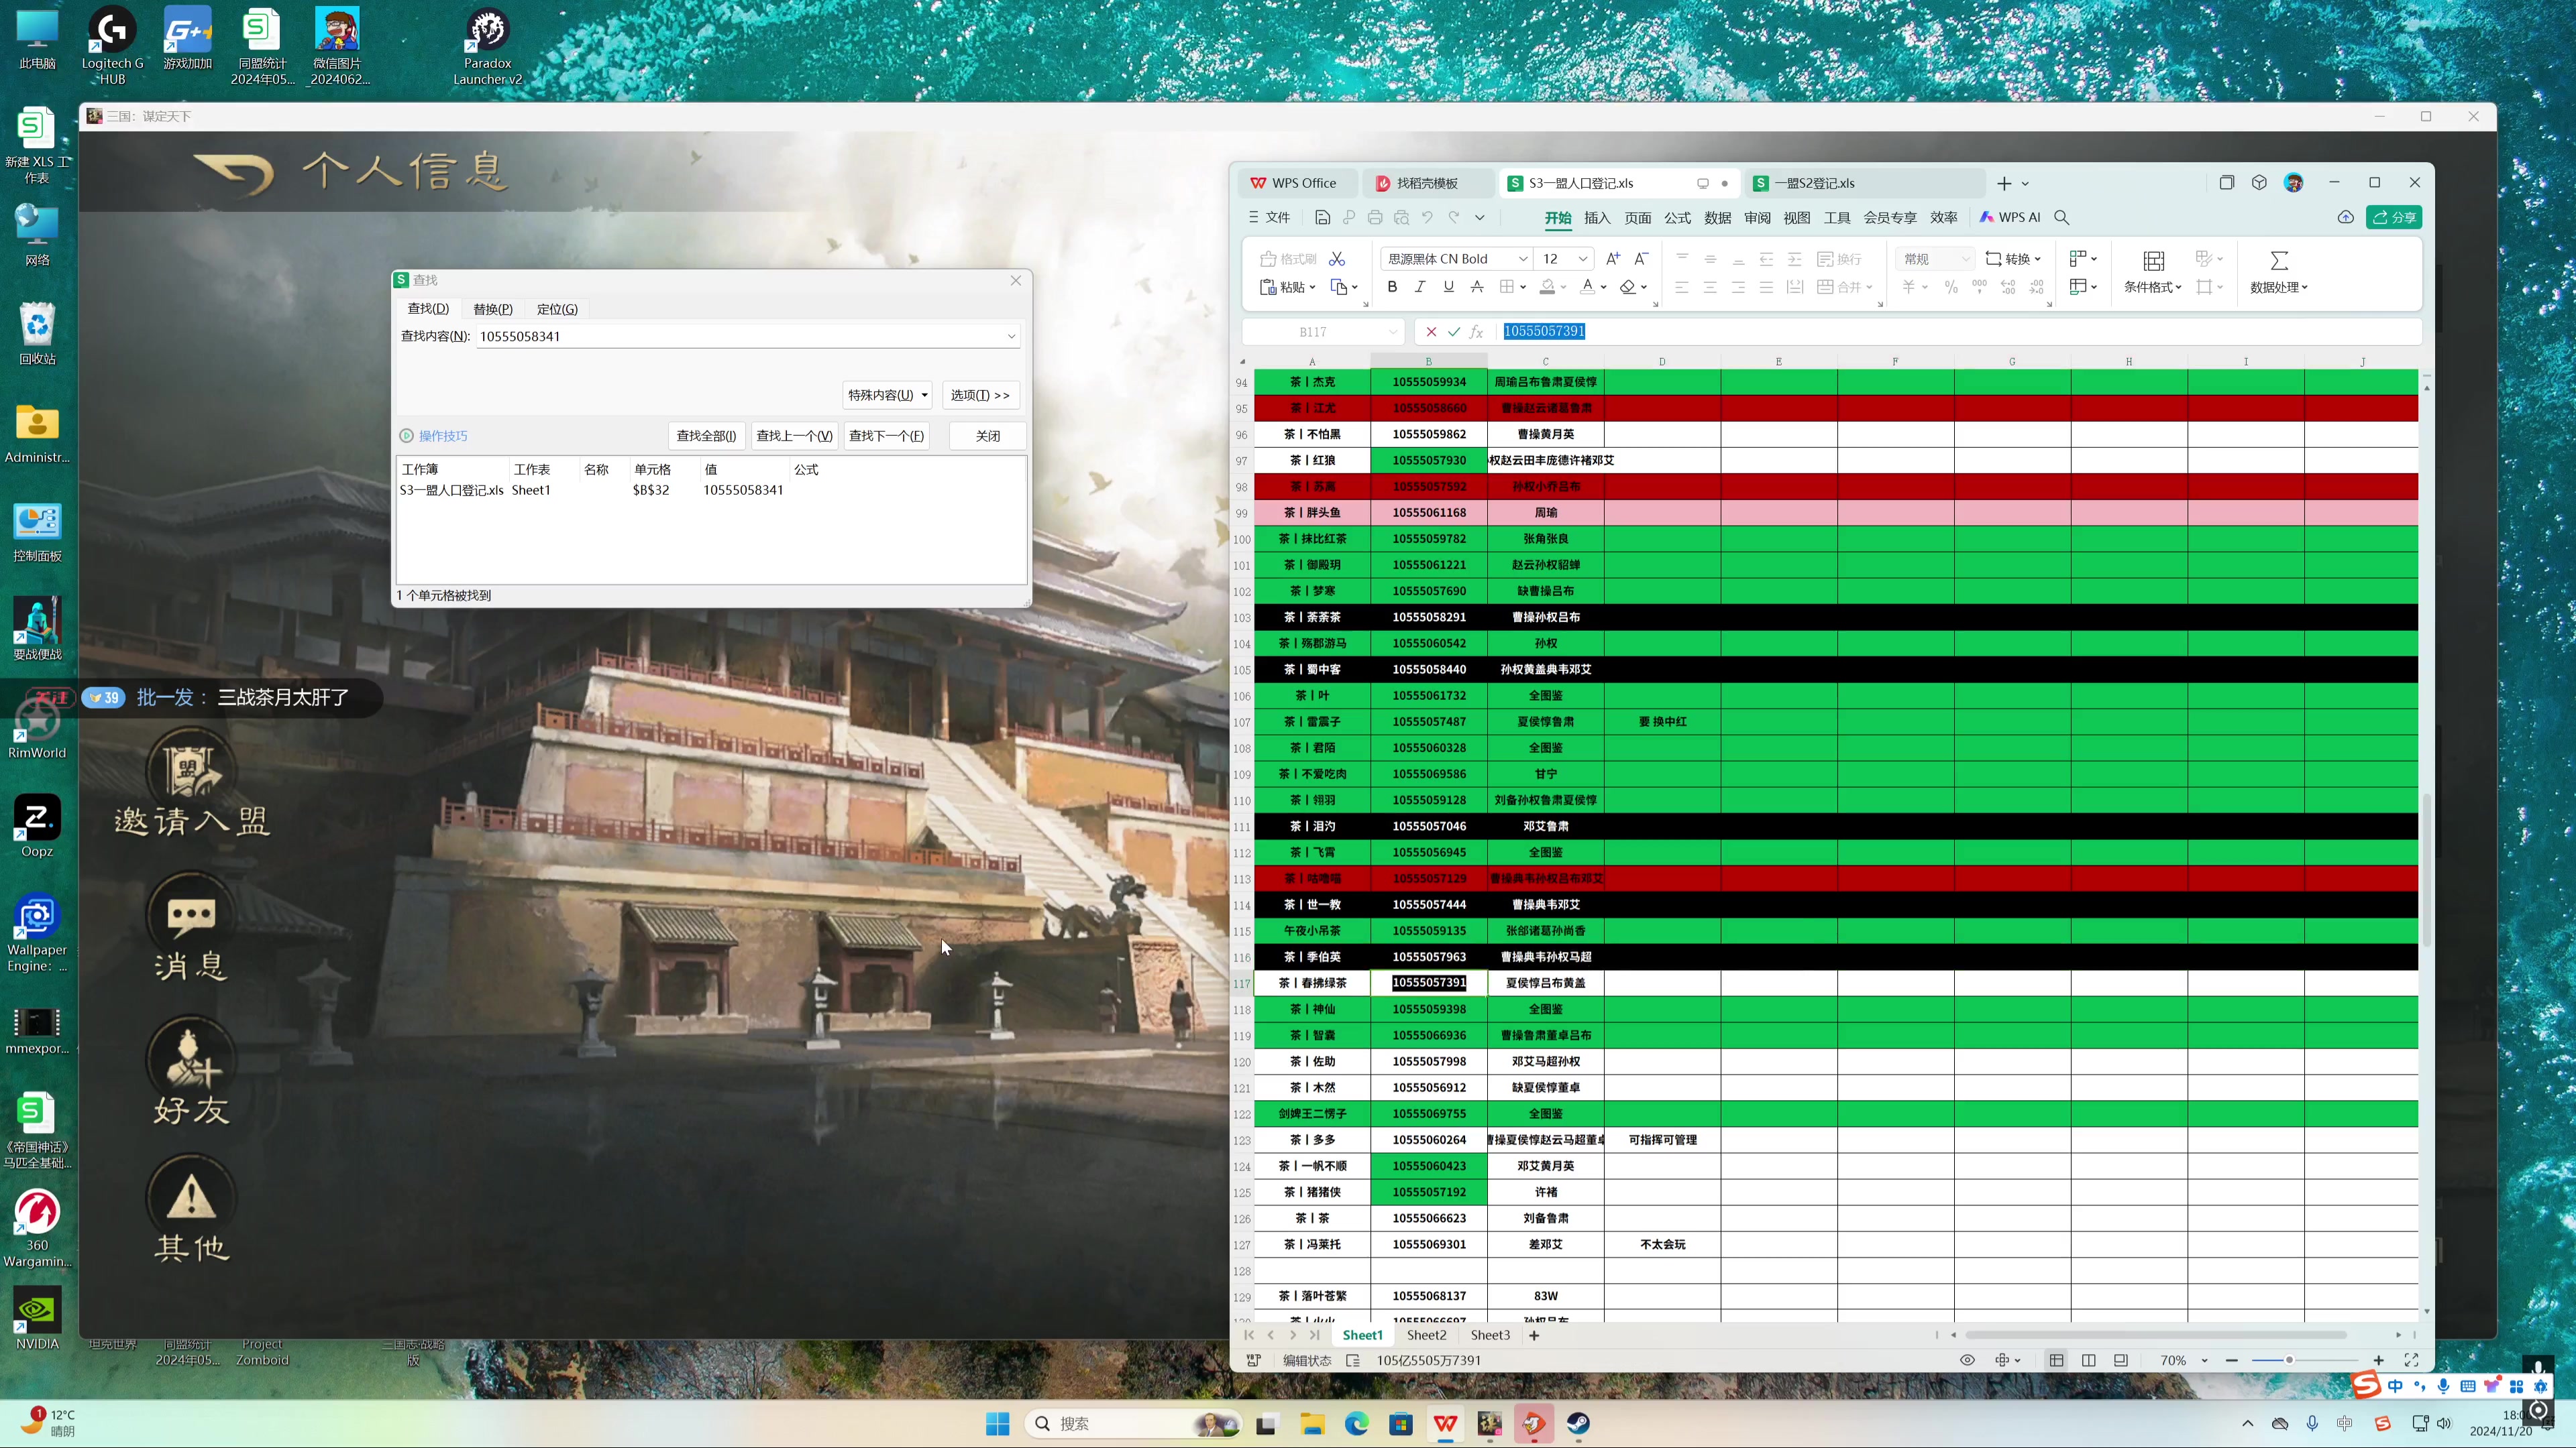Toggle Underline formatting
This screenshot has width=2576, height=1448.
point(1448,287)
